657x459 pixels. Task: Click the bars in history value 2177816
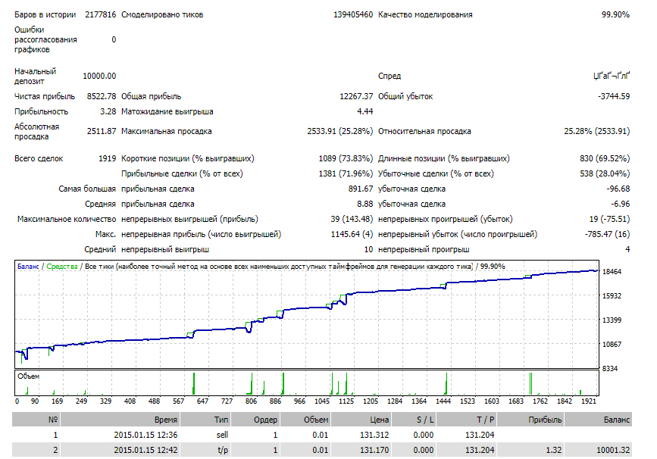click(101, 14)
